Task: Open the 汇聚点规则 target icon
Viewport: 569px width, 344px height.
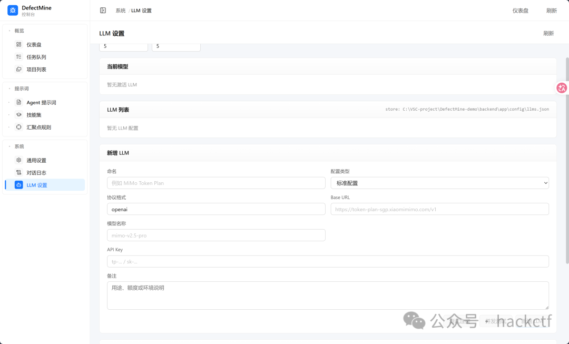Action: point(19,127)
